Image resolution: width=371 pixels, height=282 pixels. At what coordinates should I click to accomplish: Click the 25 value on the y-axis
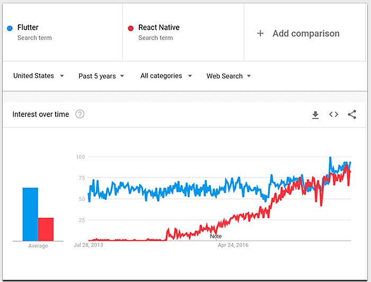point(82,220)
